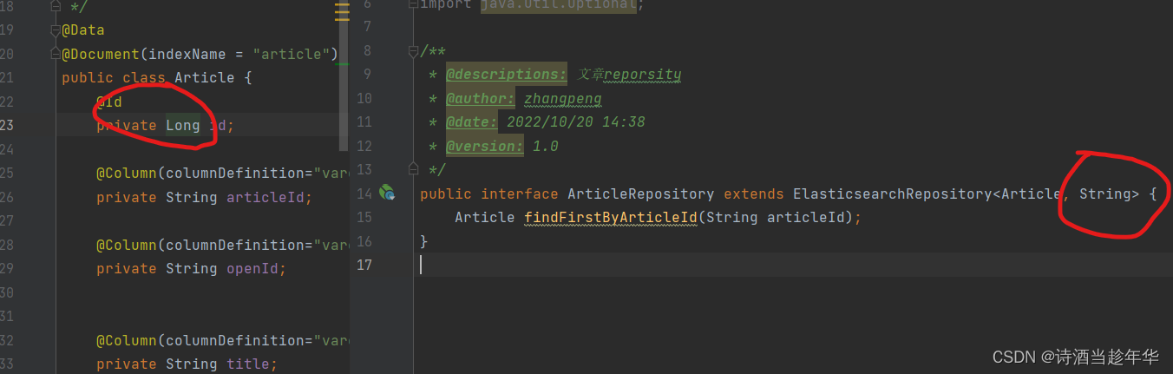Click the "@date:" Javadoc tag
The image size is (1173, 374).
coord(472,122)
